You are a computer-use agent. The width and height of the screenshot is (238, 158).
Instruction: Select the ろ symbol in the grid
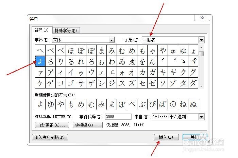click(x=91, y=61)
